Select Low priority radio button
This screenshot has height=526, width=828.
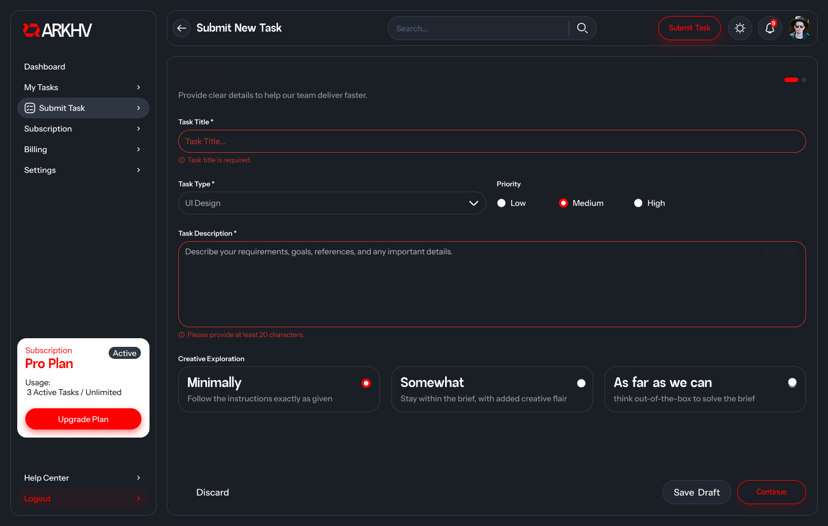pos(501,203)
